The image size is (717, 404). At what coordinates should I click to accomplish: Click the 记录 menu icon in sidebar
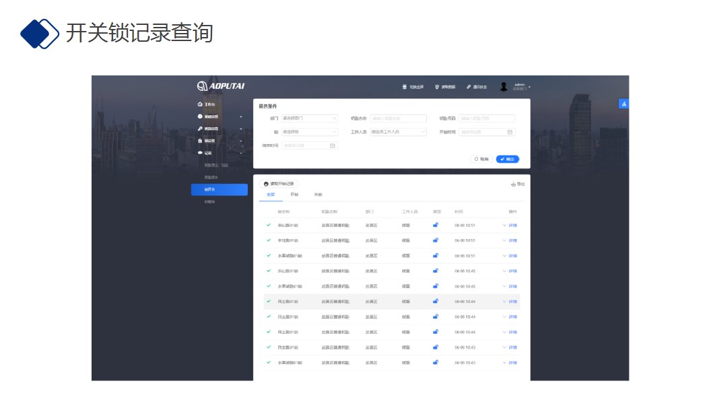[x=200, y=153]
